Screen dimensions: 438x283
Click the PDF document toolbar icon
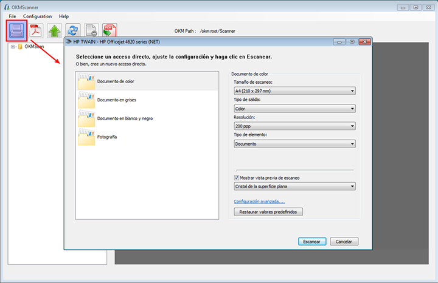click(35, 31)
